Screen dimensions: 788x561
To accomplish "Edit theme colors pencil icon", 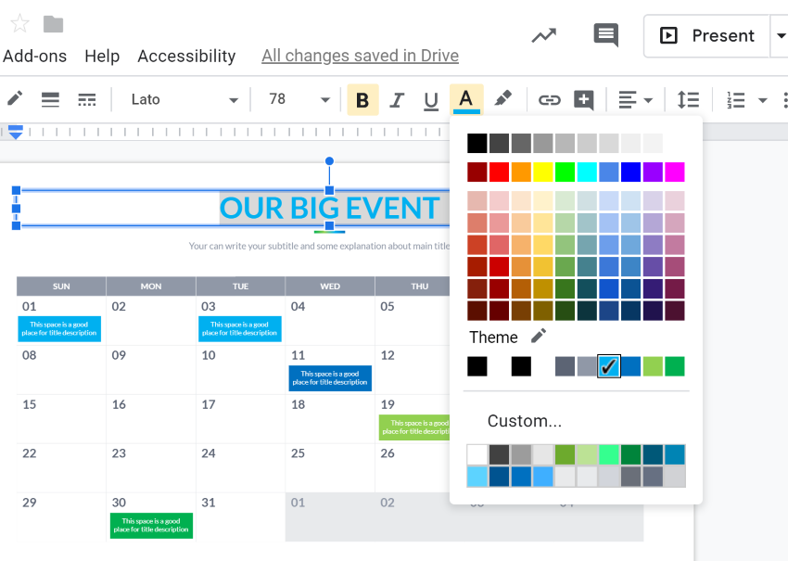I will 539,336.
